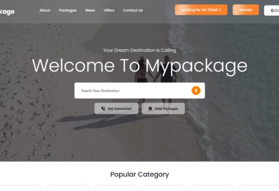
Task: Click the phone icon beside Get Connected
Action: 103,108
